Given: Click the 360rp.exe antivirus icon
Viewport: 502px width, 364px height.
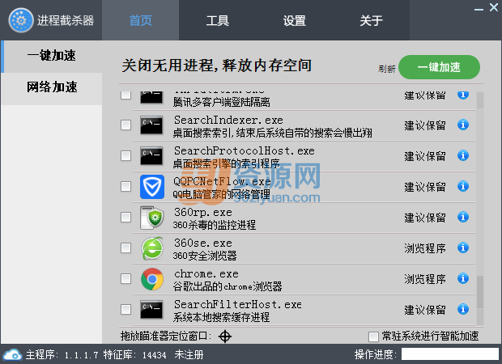Looking at the screenshot, I should (x=152, y=218).
